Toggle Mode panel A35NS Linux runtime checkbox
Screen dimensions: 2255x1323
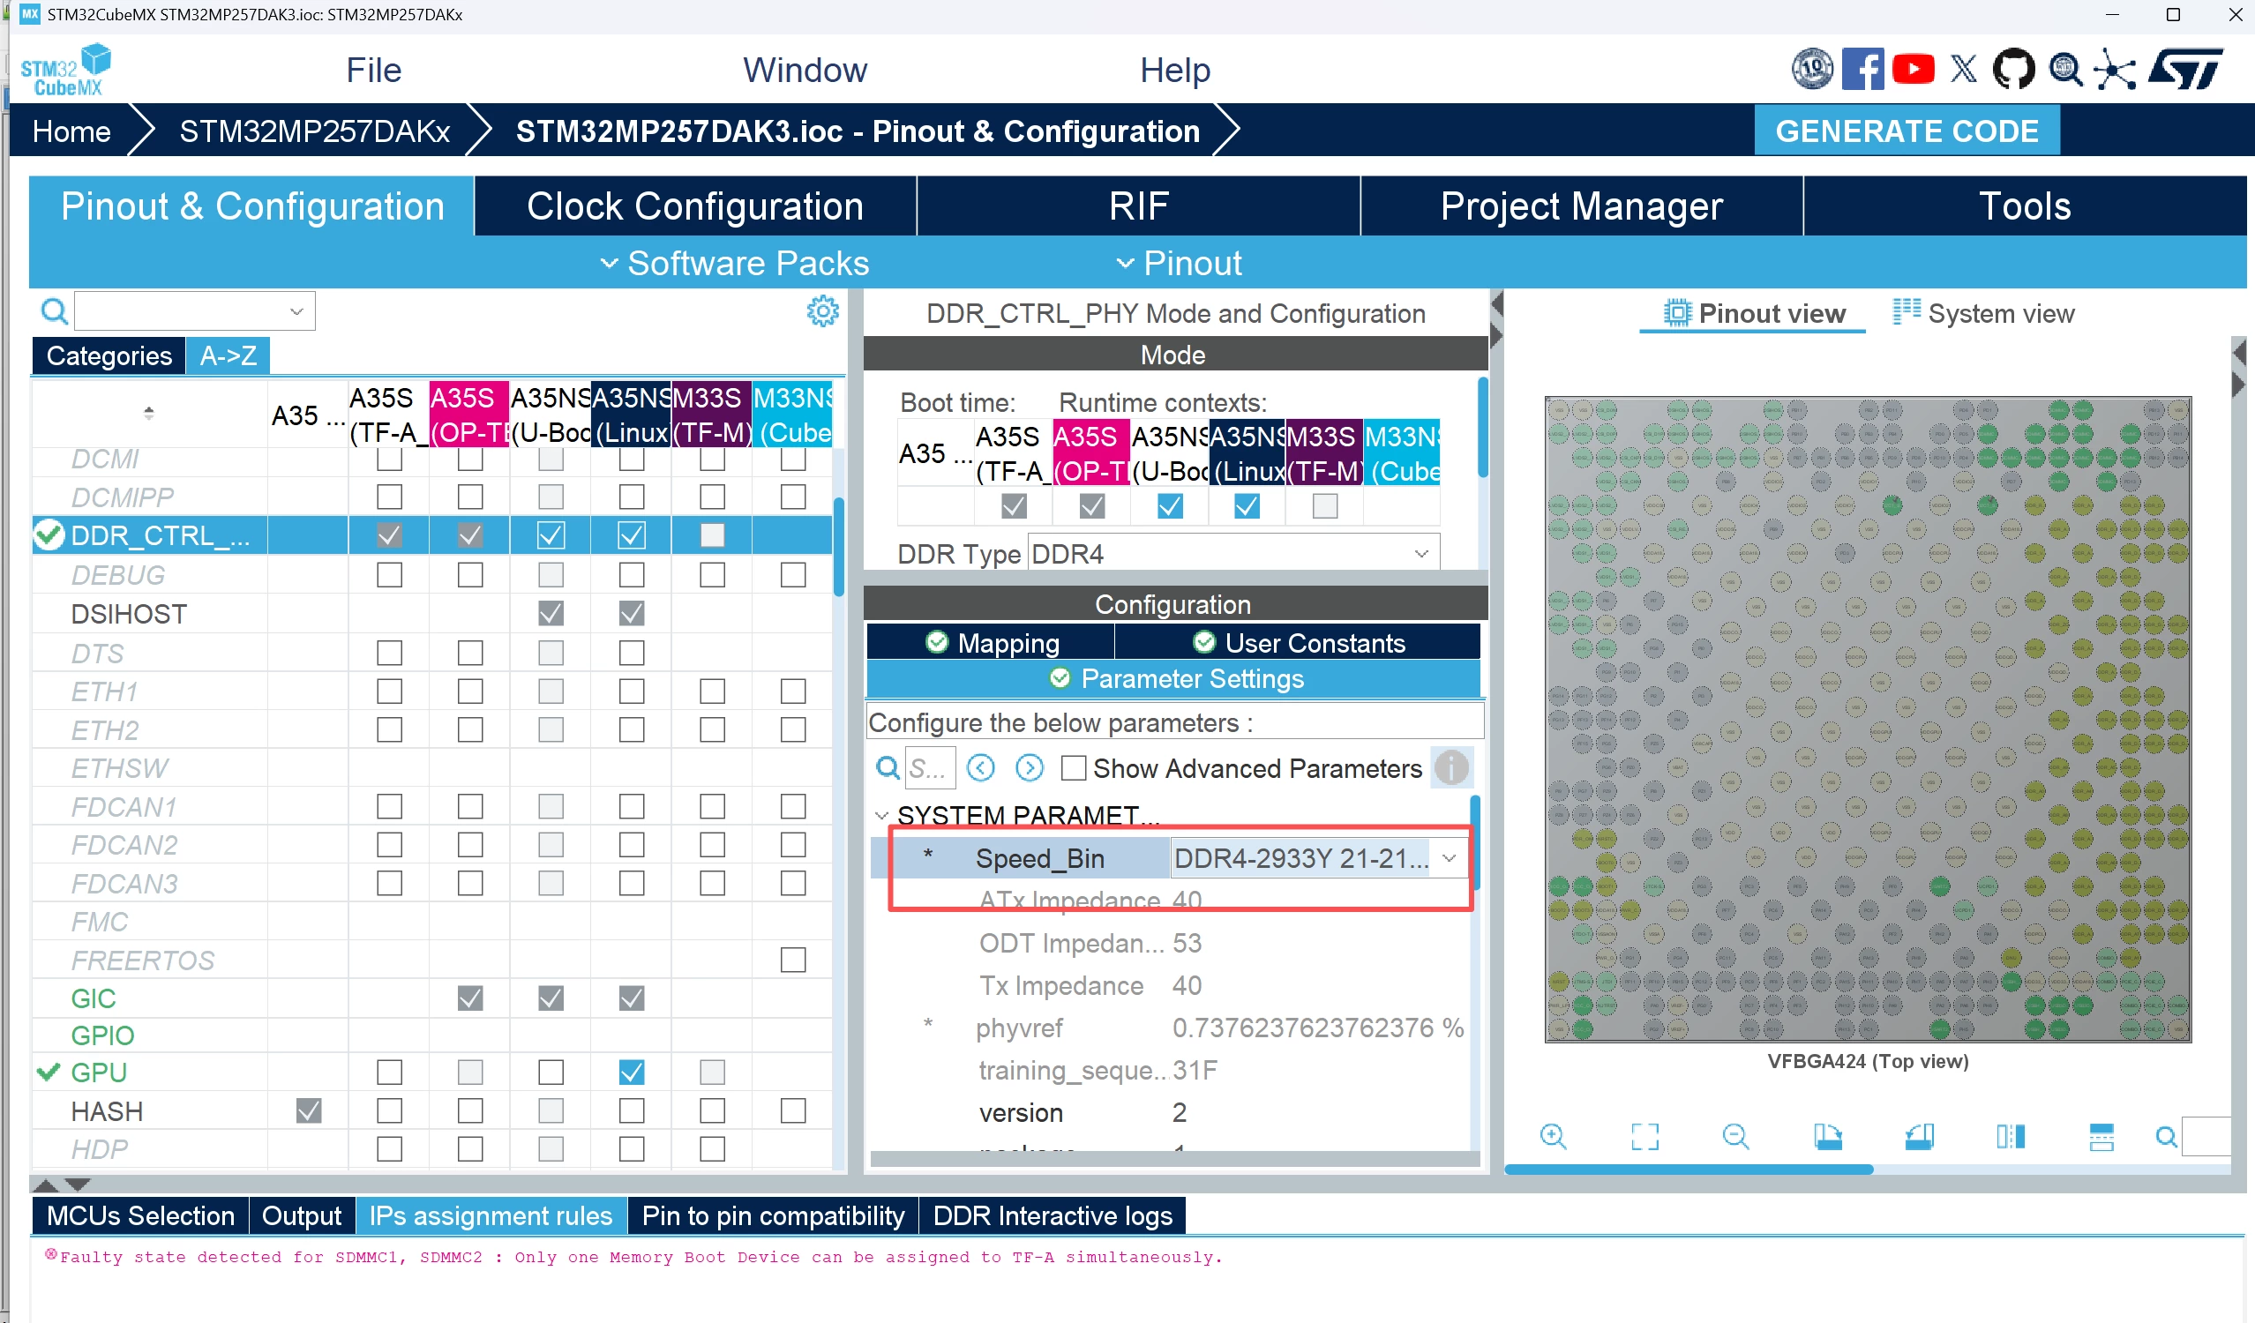point(1247,506)
